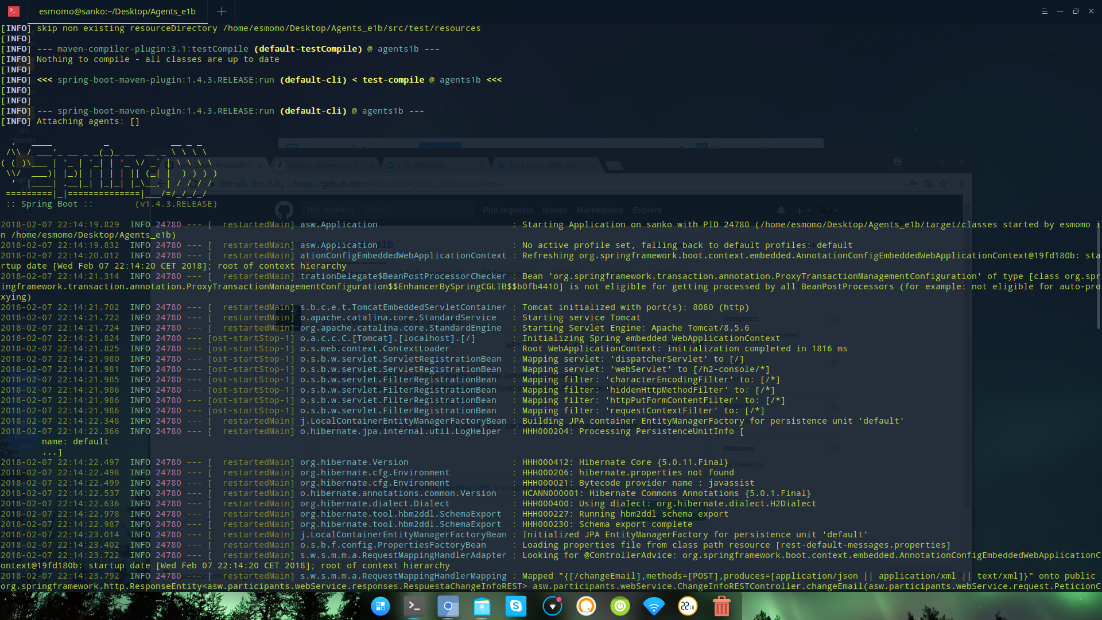Click the orange ring dock icon
The height and width of the screenshot is (620, 1102).
586,606
